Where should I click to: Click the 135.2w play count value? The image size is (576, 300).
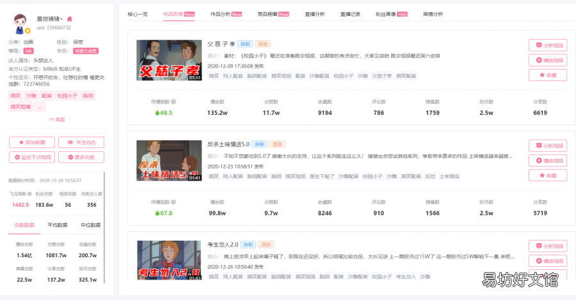point(218,113)
